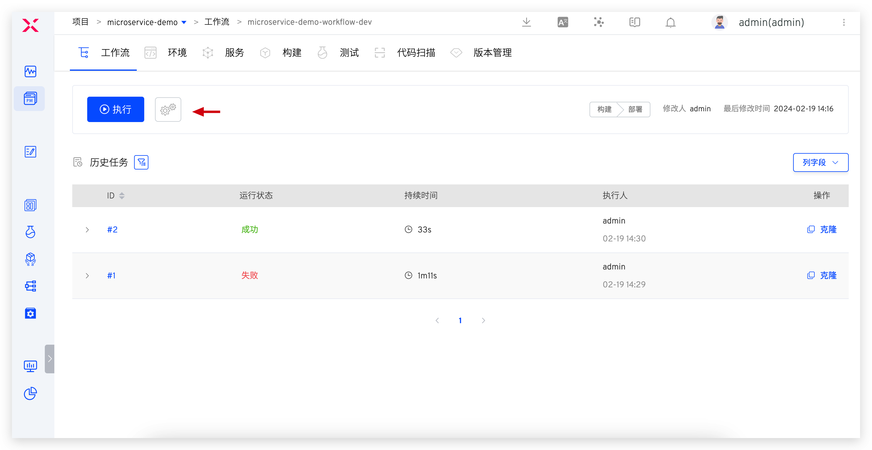Click the 失败 status of task #1

tap(249, 275)
